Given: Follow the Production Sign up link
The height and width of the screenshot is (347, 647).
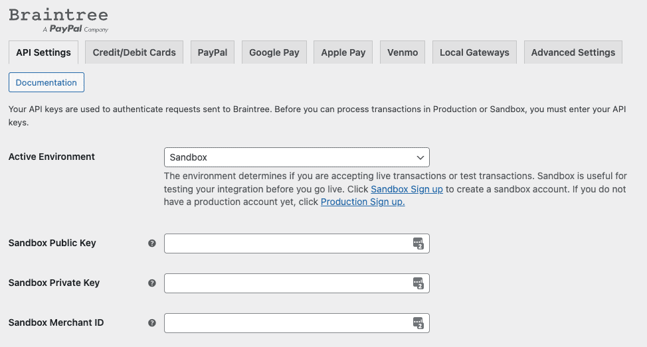Looking at the screenshot, I should pyautogui.click(x=363, y=202).
